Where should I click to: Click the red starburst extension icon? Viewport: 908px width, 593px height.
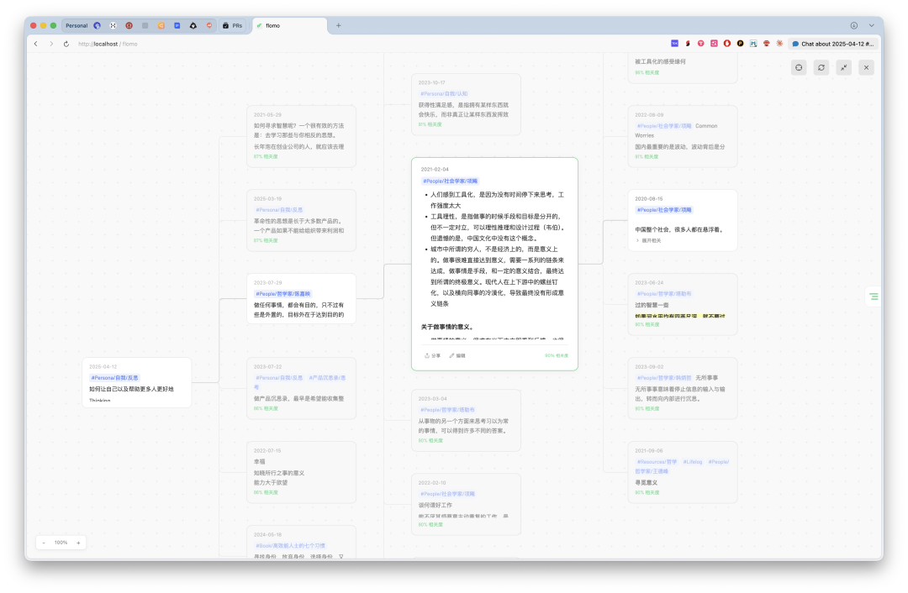(x=779, y=44)
